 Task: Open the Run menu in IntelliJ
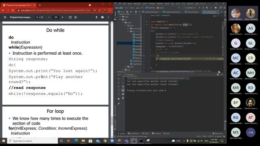click(x=172, y=4)
